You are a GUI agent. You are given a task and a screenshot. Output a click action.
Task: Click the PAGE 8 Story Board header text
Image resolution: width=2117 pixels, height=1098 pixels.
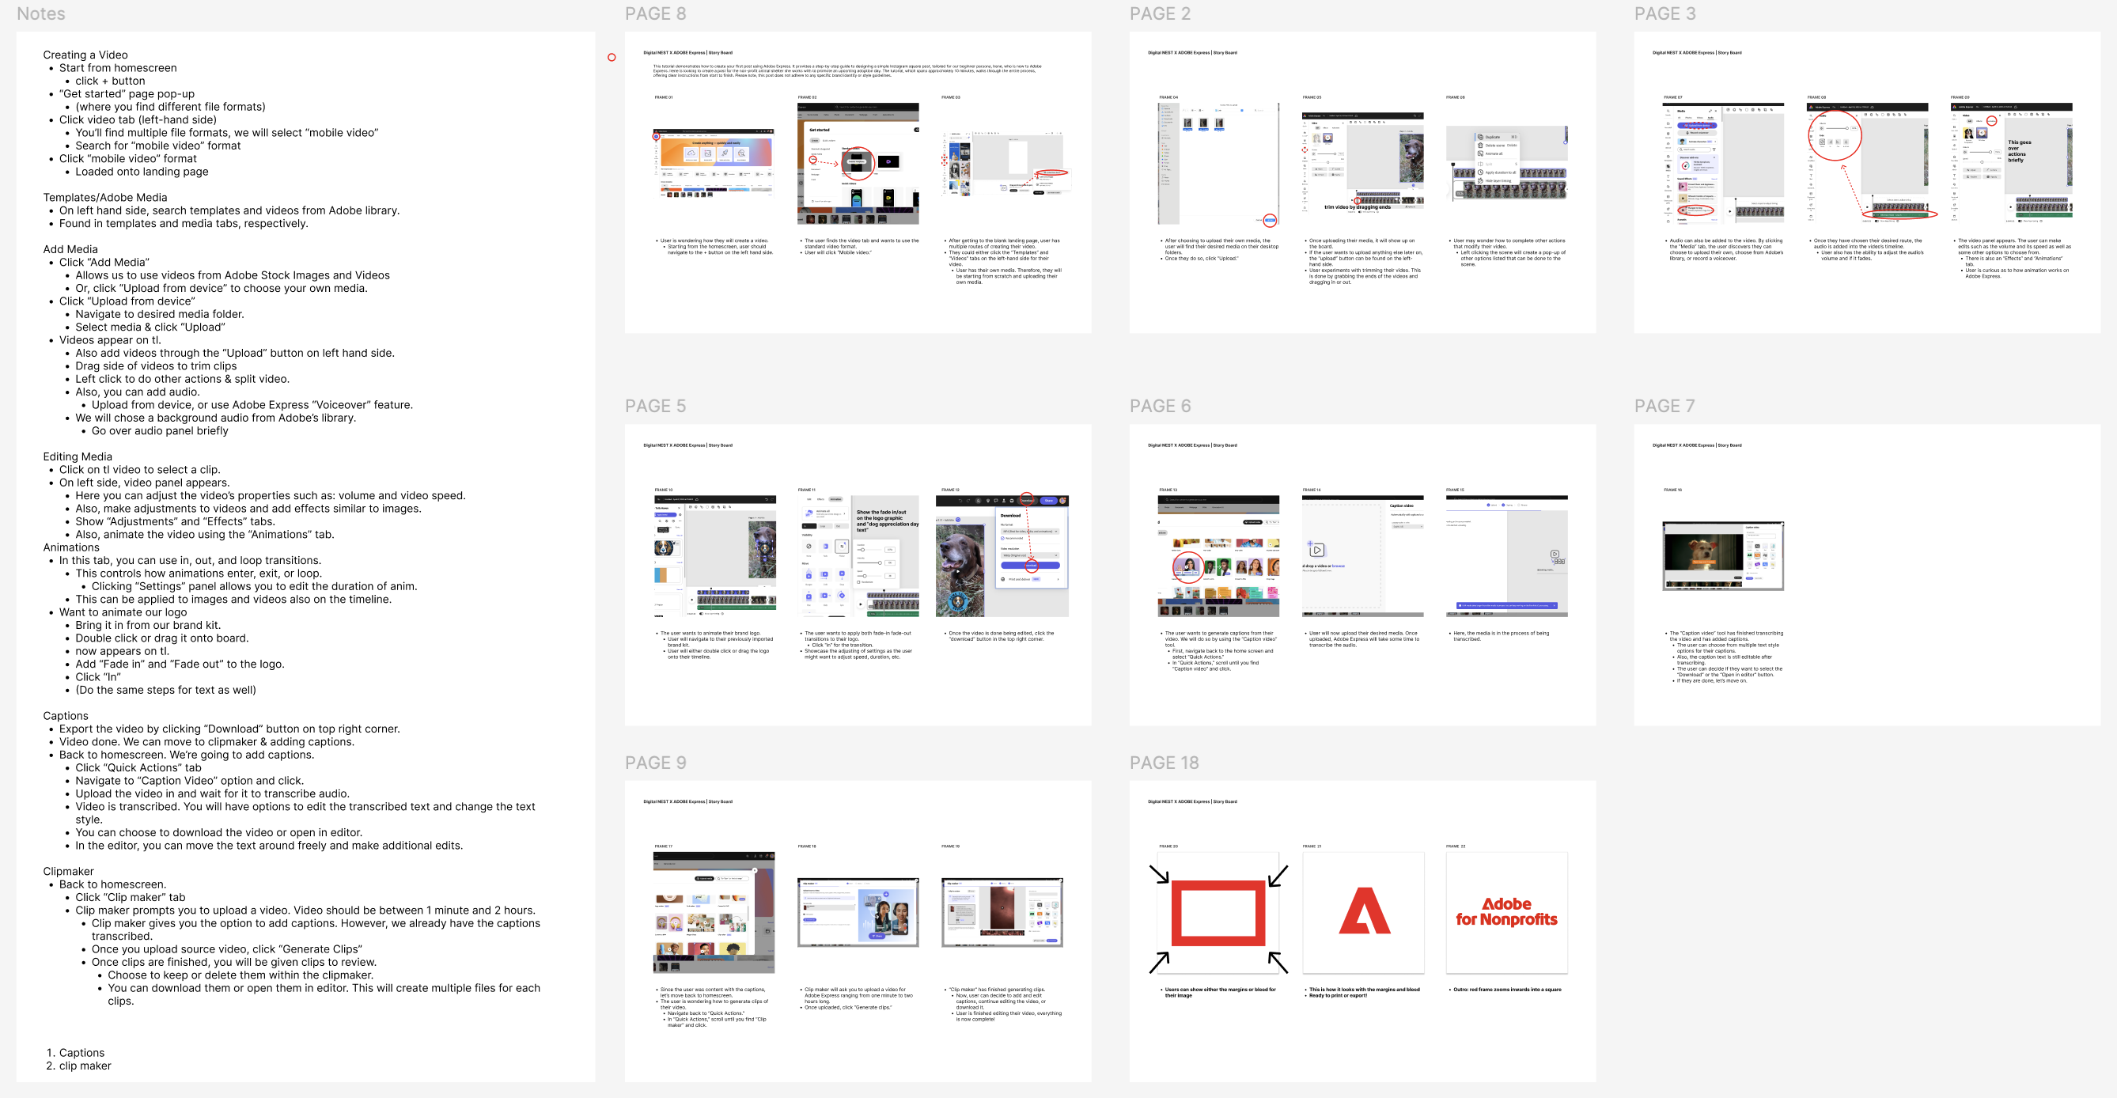[x=687, y=52]
